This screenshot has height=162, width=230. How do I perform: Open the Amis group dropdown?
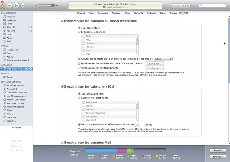(x=163, y=59)
